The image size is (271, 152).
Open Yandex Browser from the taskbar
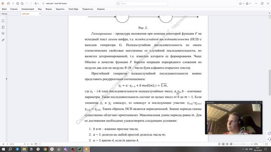click(52, 149)
